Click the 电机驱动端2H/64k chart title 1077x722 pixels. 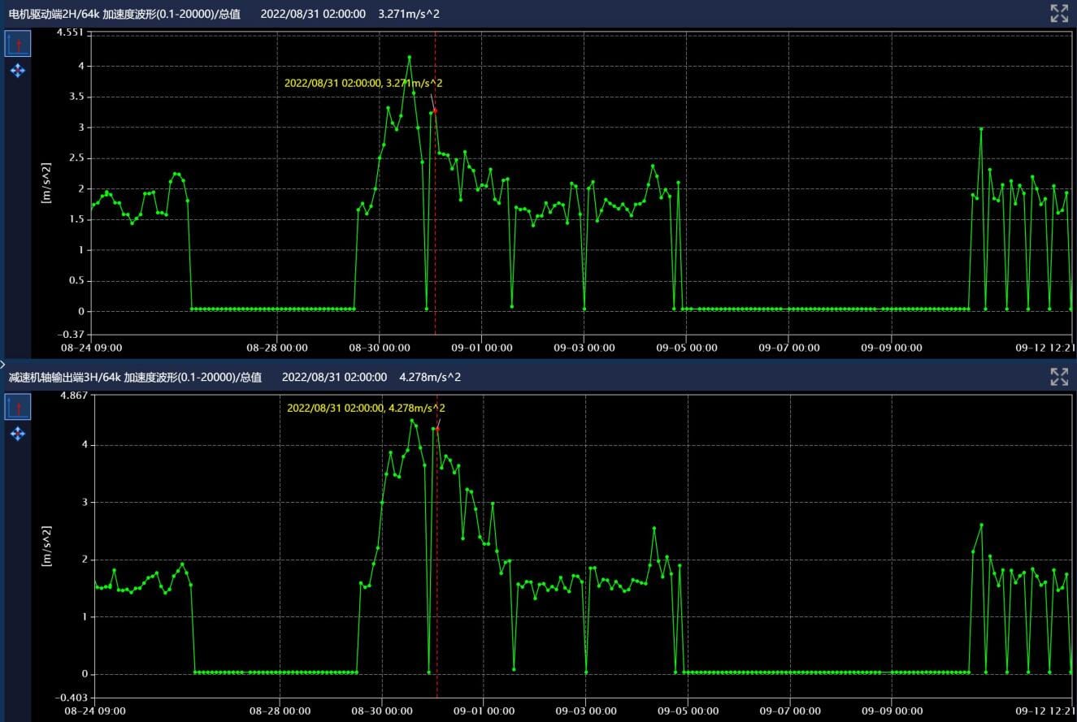coord(124,14)
